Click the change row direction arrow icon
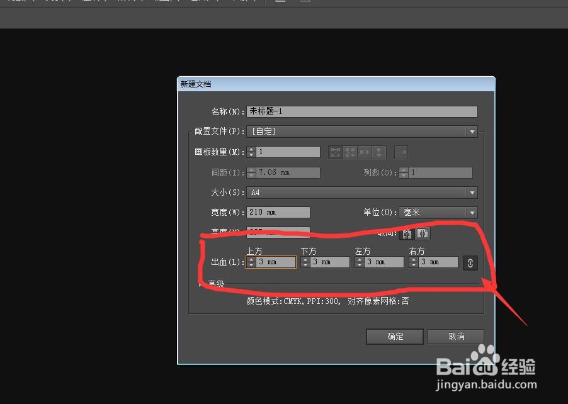Viewport: 568px width, 404px height. coord(401,152)
